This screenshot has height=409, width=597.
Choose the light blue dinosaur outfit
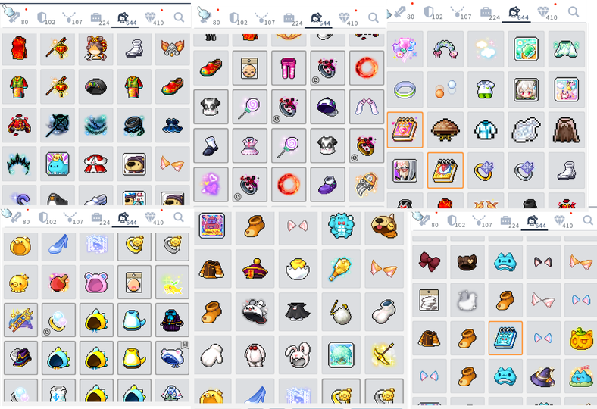pyautogui.click(x=134, y=320)
